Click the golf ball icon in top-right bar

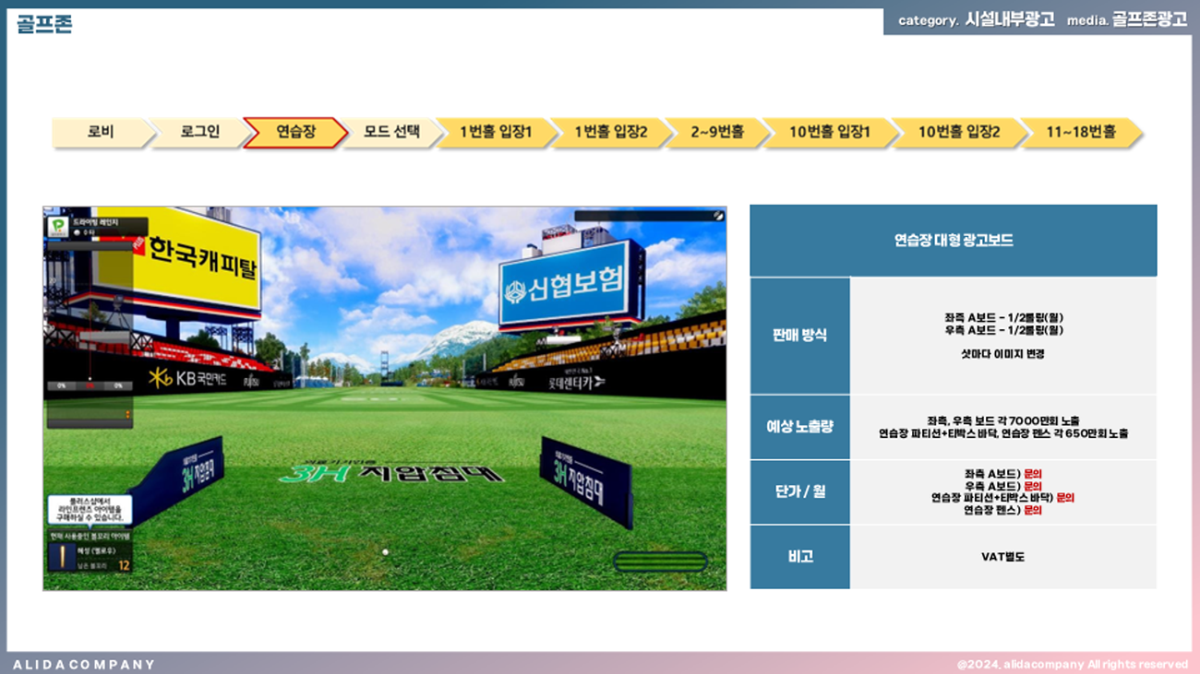click(716, 216)
